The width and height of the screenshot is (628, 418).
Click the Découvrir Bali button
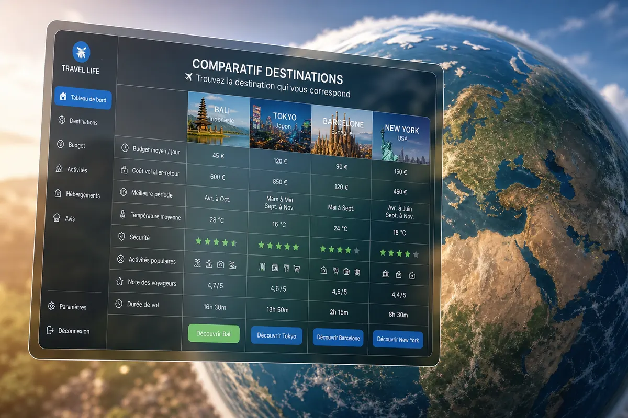[x=214, y=333]
